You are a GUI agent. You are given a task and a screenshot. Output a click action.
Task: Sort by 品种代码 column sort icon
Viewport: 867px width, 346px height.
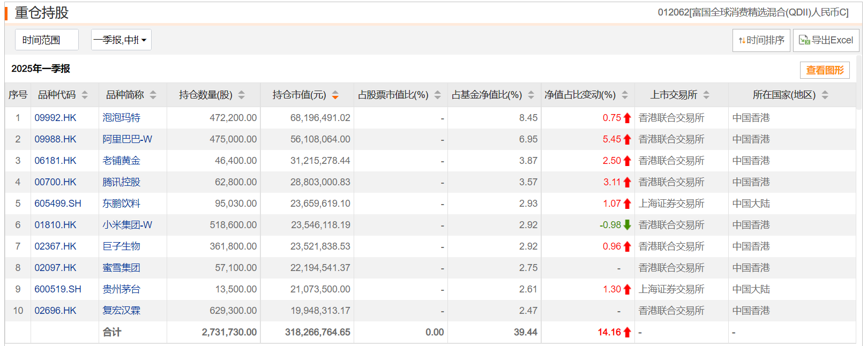pyautogui.click(x=85, y=95)
